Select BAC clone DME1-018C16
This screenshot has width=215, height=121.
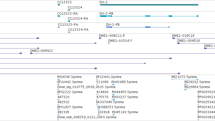pos(183,36)
